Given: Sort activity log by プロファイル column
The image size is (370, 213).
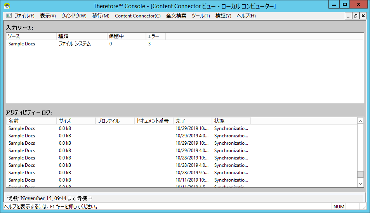Looking at the screenshot, I should pyautogui.click(x=115, y=121).
